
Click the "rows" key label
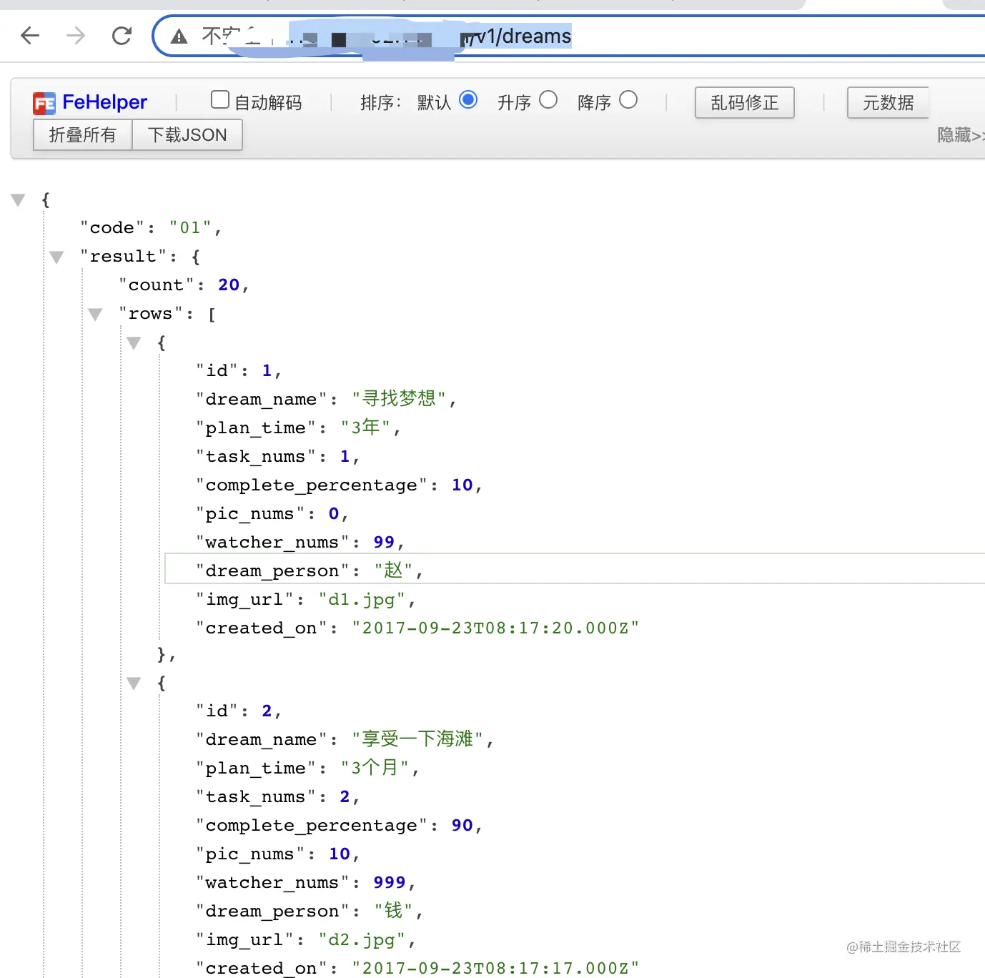(150, 314)
